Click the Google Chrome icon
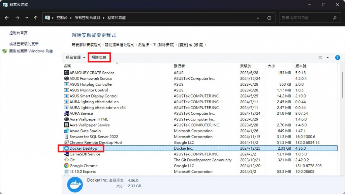 coord(66,166)
